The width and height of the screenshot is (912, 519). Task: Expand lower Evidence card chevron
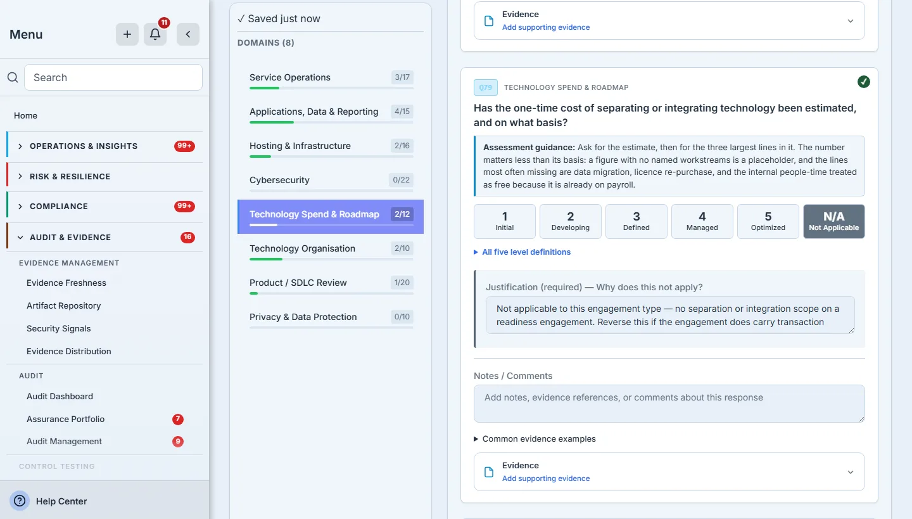click(x=851, y=472)
